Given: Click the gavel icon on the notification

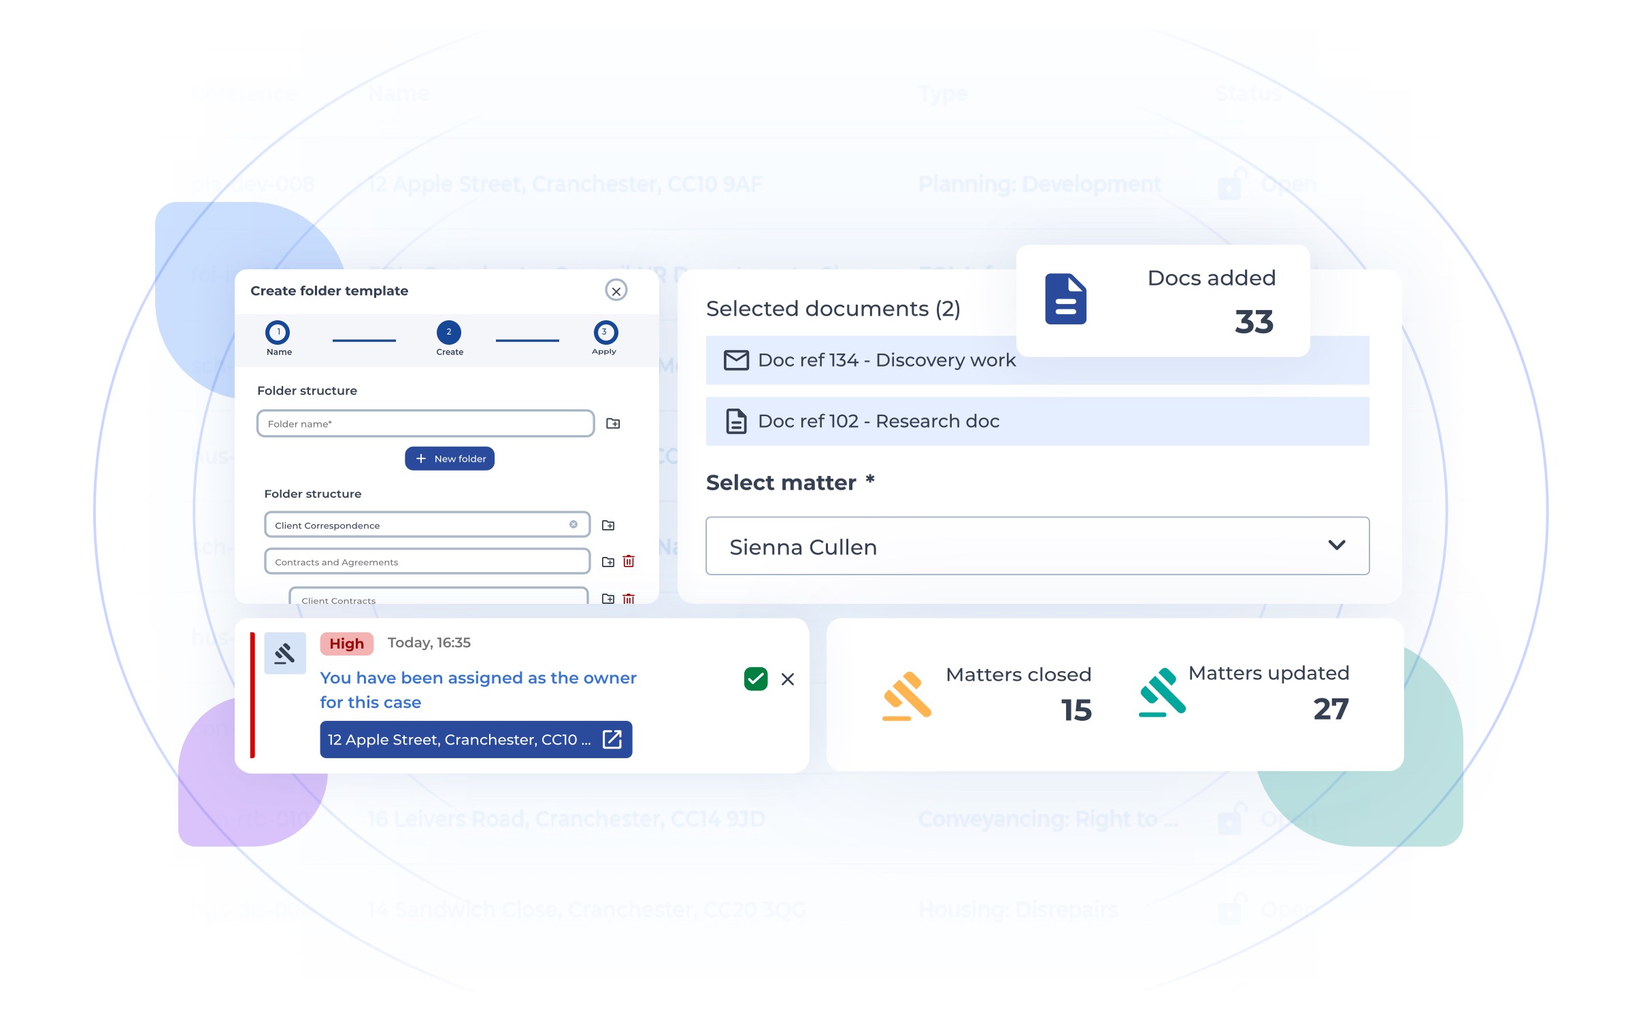Looking at the screenshot, I should (284, 653).
